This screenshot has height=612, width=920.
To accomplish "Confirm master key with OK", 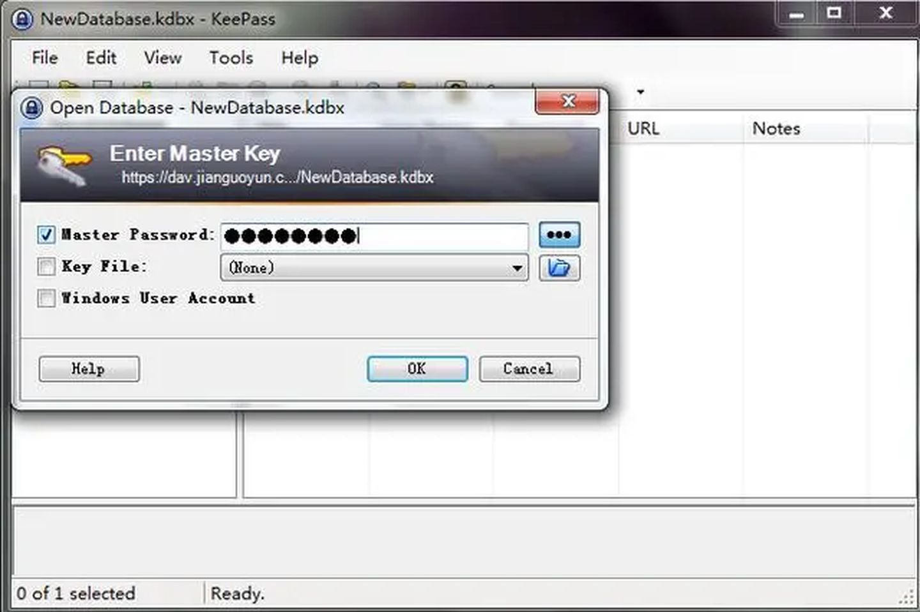I will 417,369.
